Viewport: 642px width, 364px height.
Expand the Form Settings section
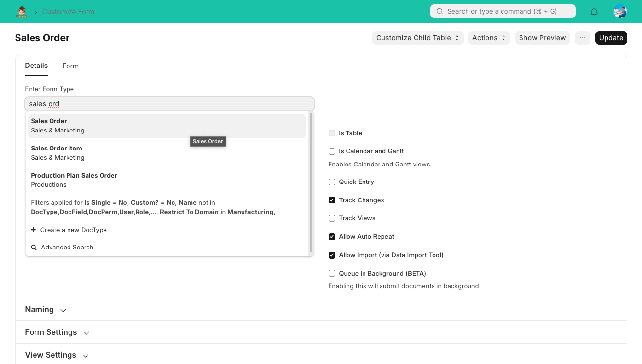pos(57,332)
